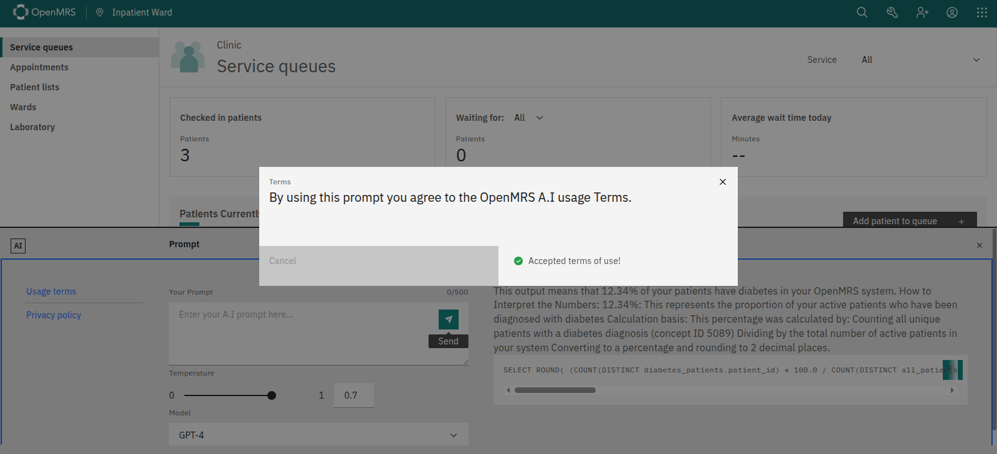Open the GPT-4 model dropdown
This screenshot has height=454, width=997.
318,435
